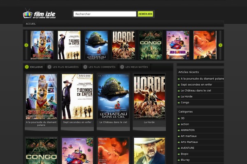
Task: Click the green arrow beside ANIMATION category
Action: click(x=179, y=130)
